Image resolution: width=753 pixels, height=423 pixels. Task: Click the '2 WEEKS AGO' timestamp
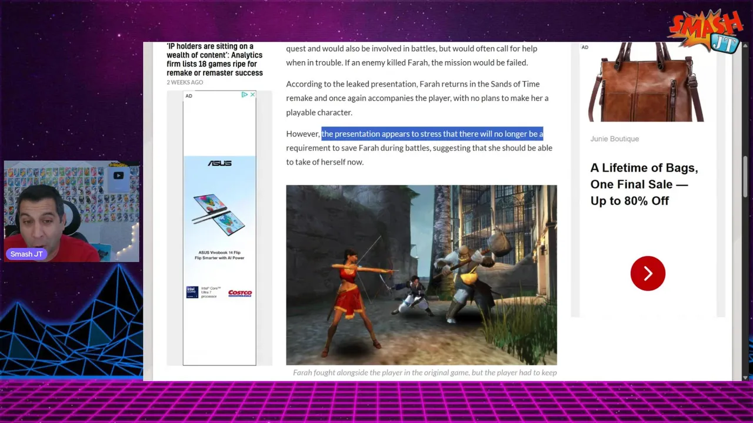[x=185, y=82]
